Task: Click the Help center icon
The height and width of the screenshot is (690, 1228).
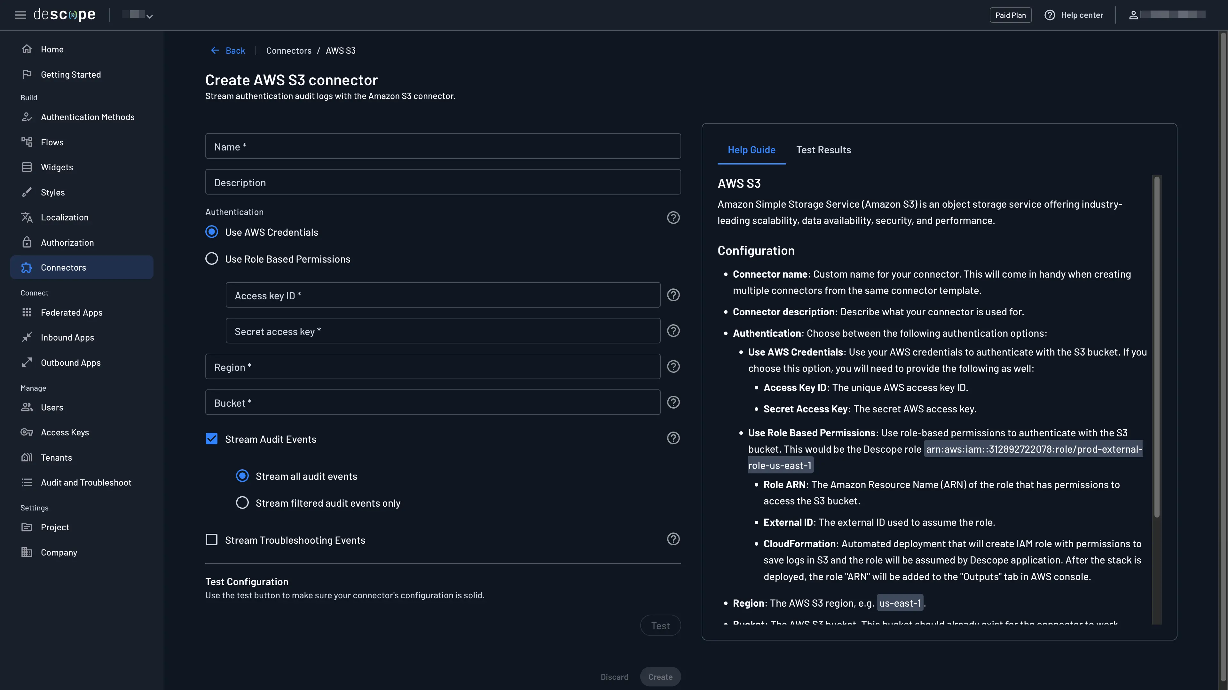Action: 1050,15
